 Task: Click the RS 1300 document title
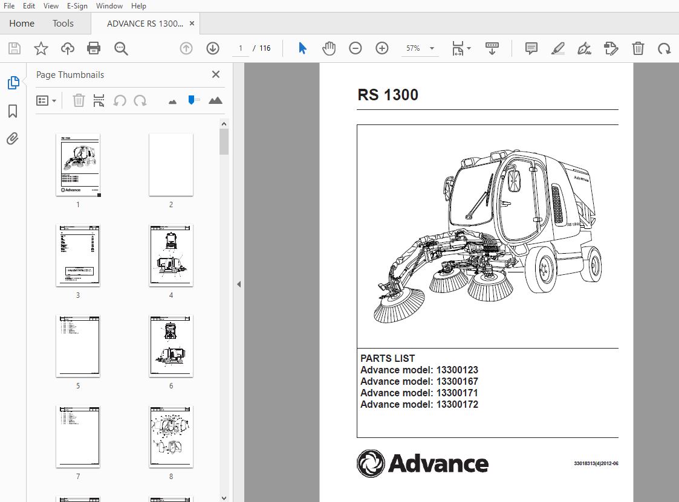(x=388, y=94)
